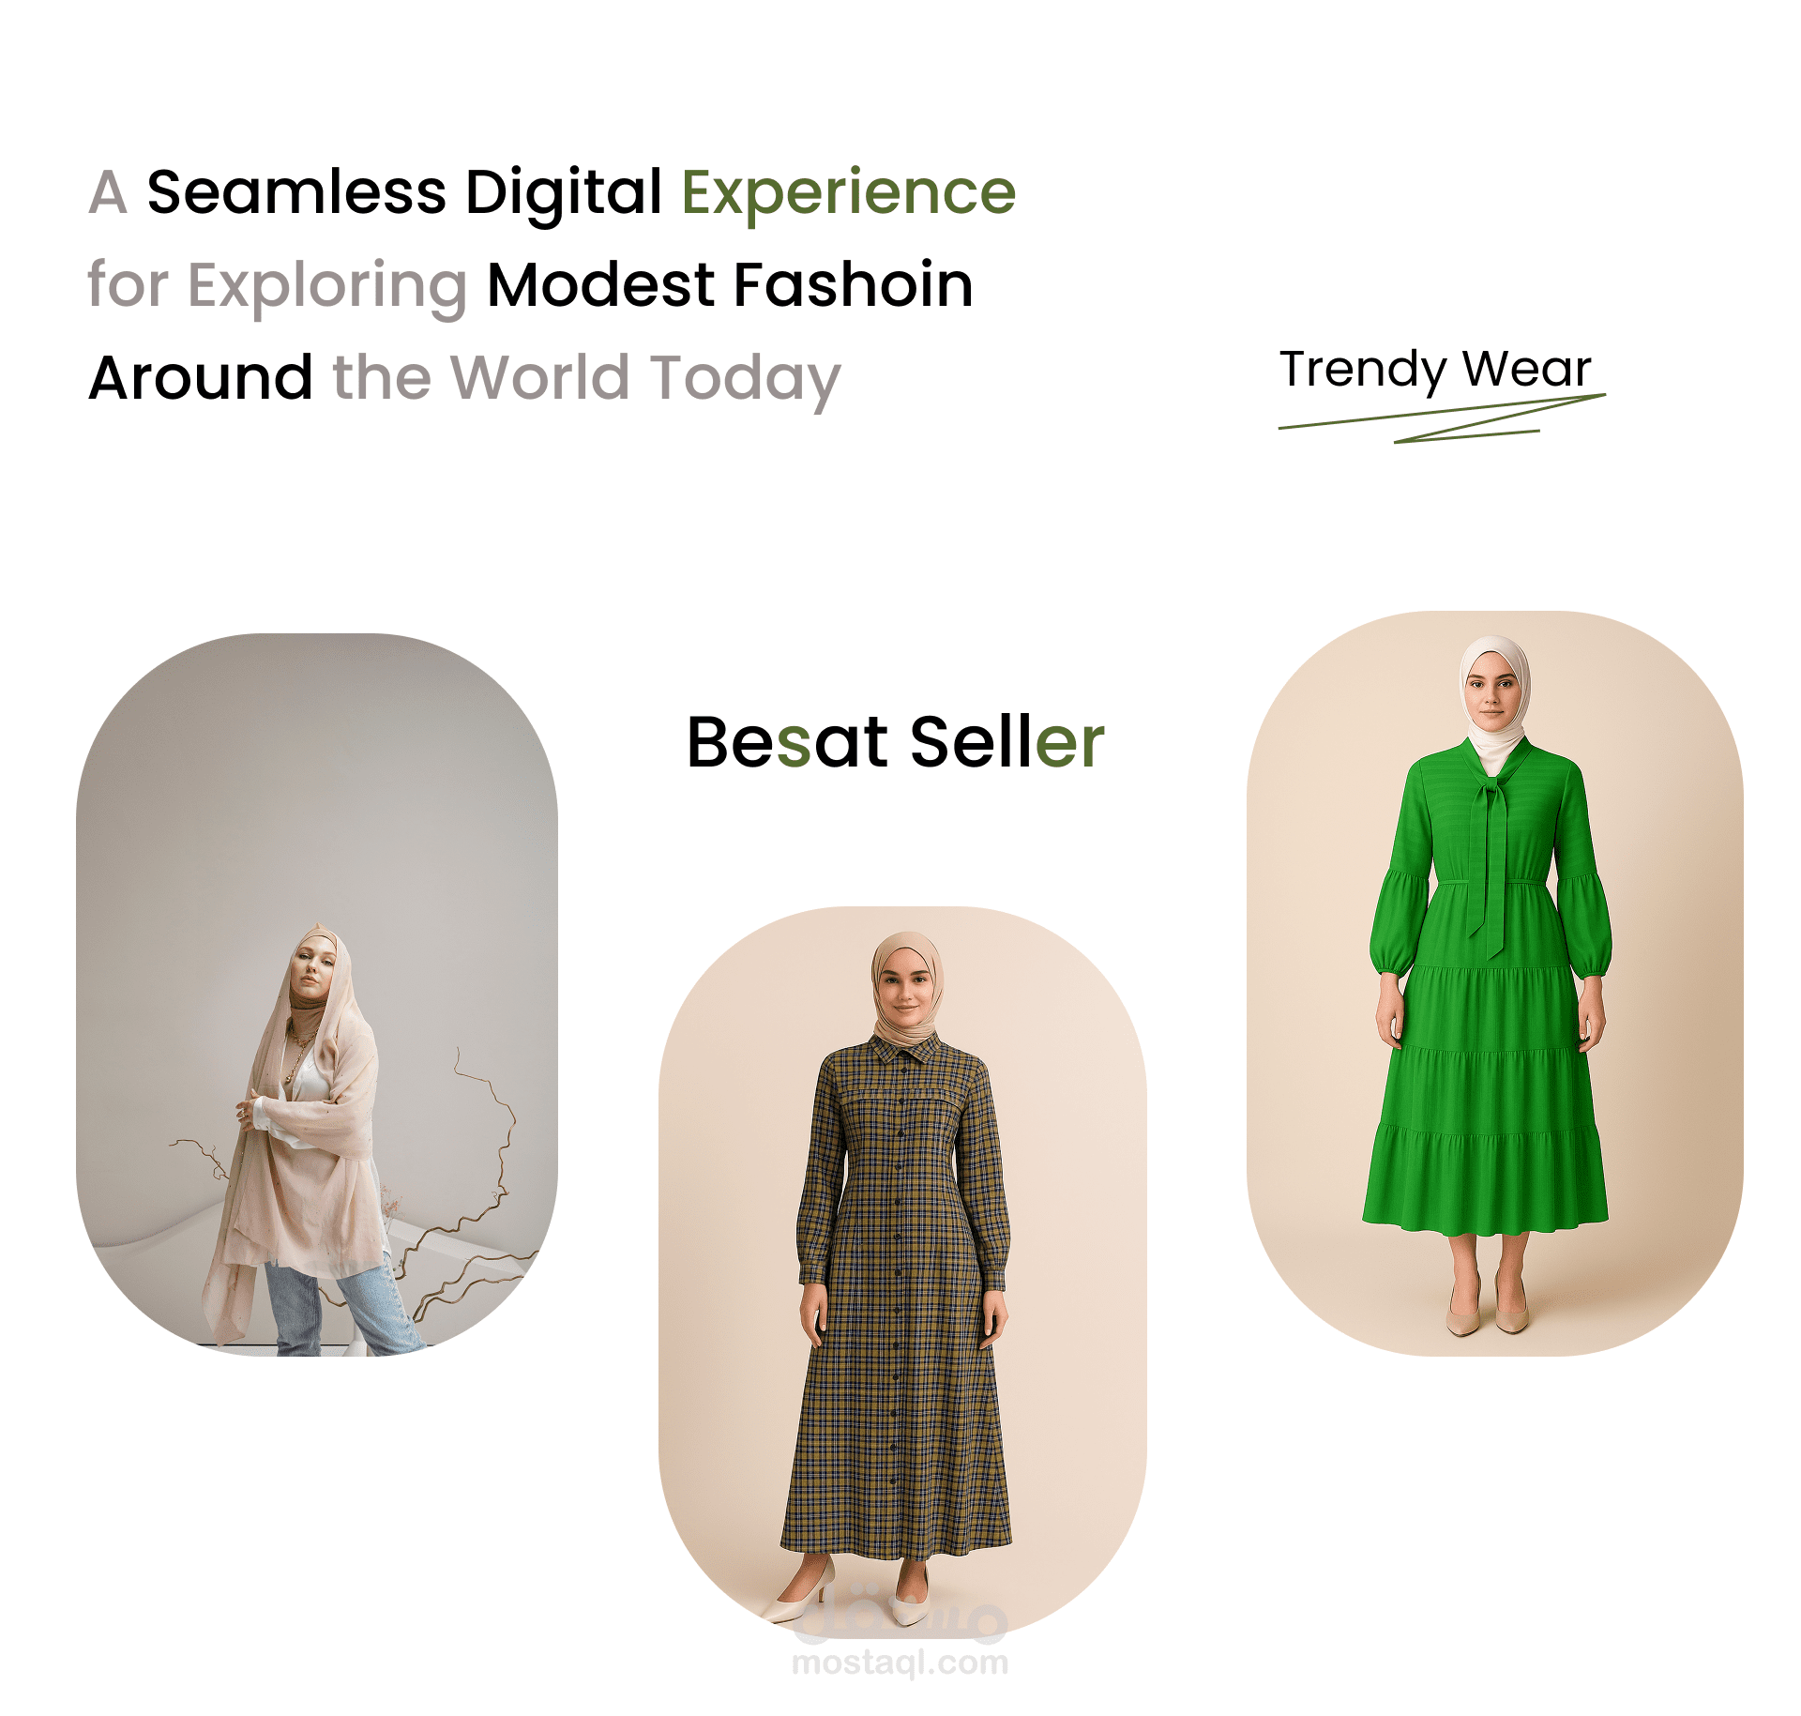Click the Seamless Digital headline words
The height and width of the screenshot is (1716, 1801).
(405, 193)
